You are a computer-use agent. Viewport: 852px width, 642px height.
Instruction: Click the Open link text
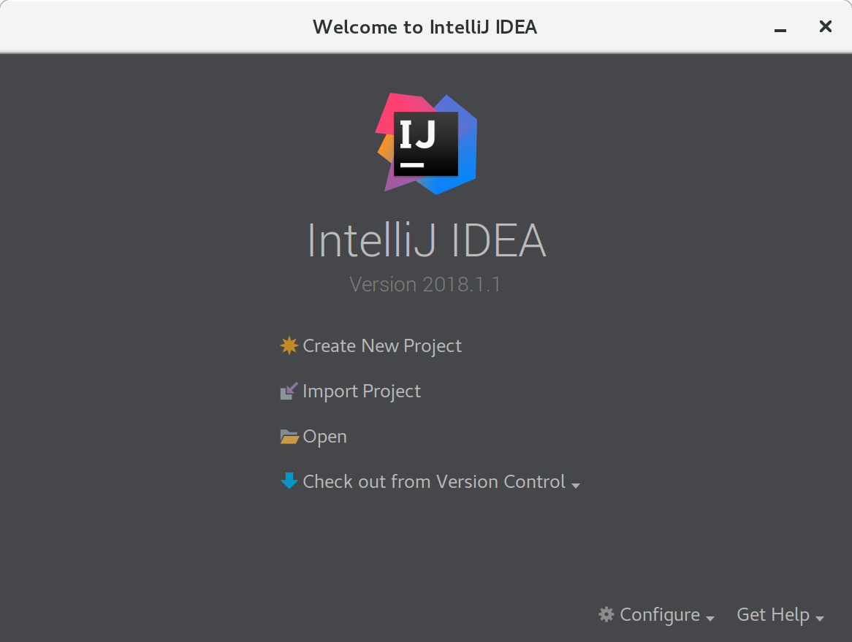(325, 437)
